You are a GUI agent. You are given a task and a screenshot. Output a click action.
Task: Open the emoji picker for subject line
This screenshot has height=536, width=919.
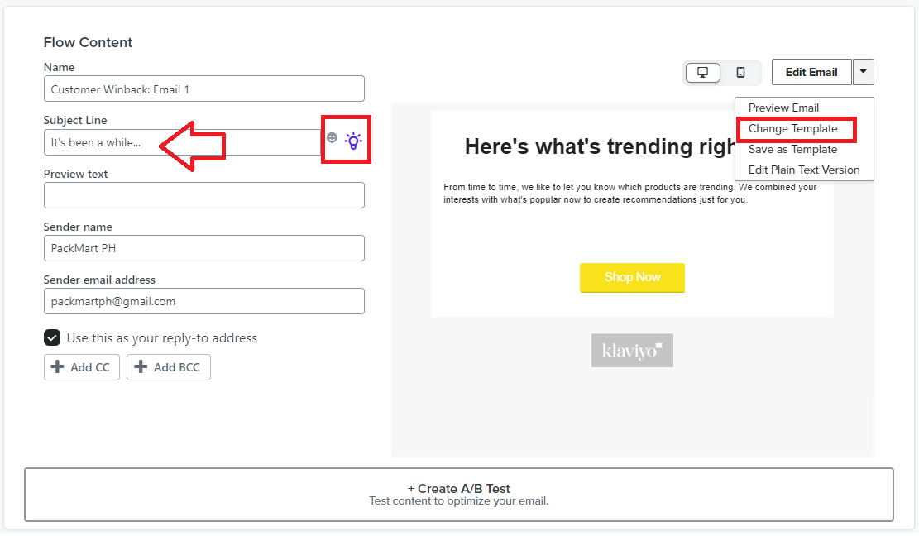332,137
